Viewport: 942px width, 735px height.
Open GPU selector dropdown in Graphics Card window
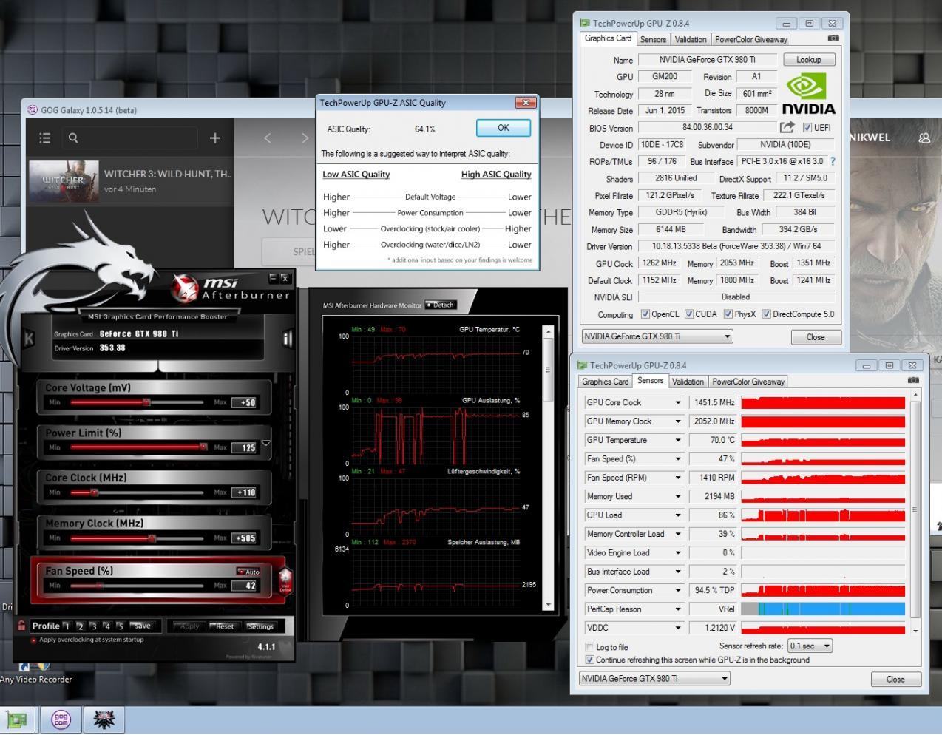[657, 336]
